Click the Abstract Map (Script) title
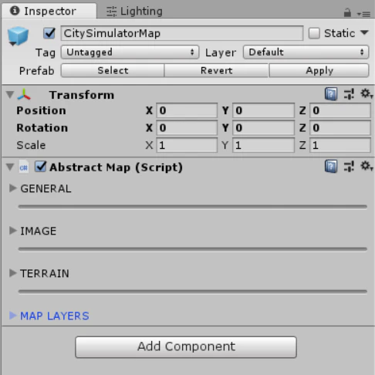375x375 pixels. click(x=116, y=167)
